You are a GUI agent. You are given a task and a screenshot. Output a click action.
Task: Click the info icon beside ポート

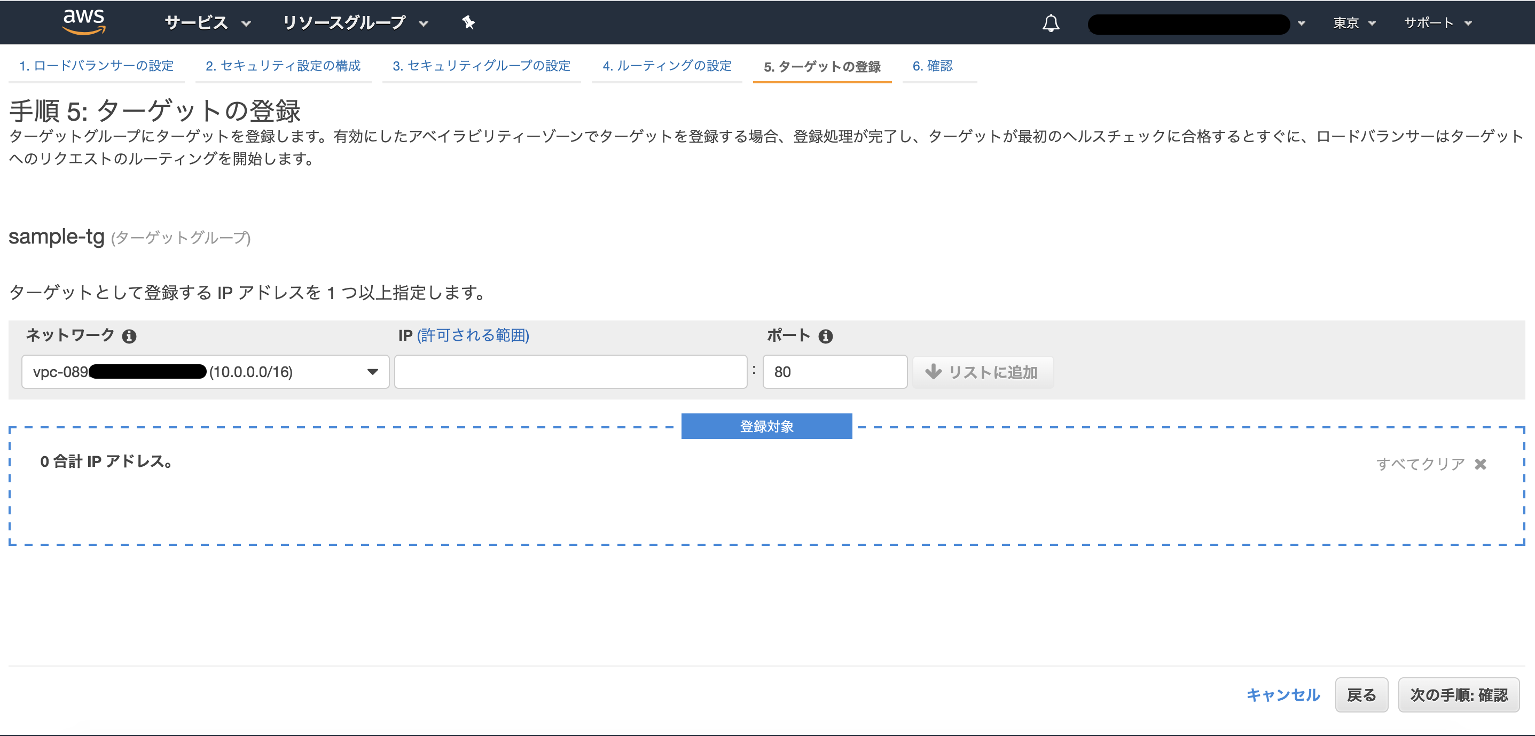click(826, 335)
